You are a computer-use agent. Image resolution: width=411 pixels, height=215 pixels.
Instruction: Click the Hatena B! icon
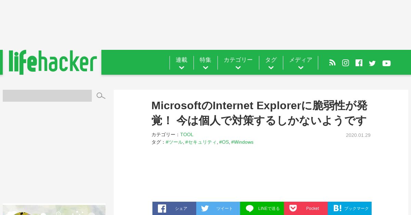pos(337,208)
